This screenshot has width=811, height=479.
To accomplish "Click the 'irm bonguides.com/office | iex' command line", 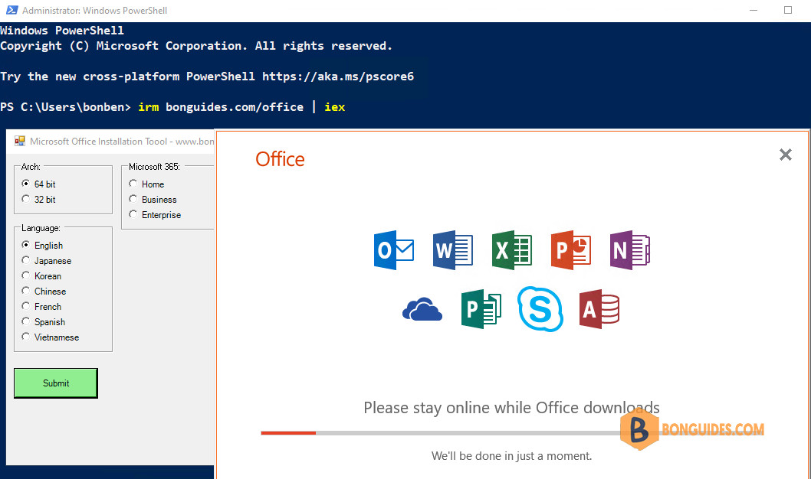I will tap(241, 107).
